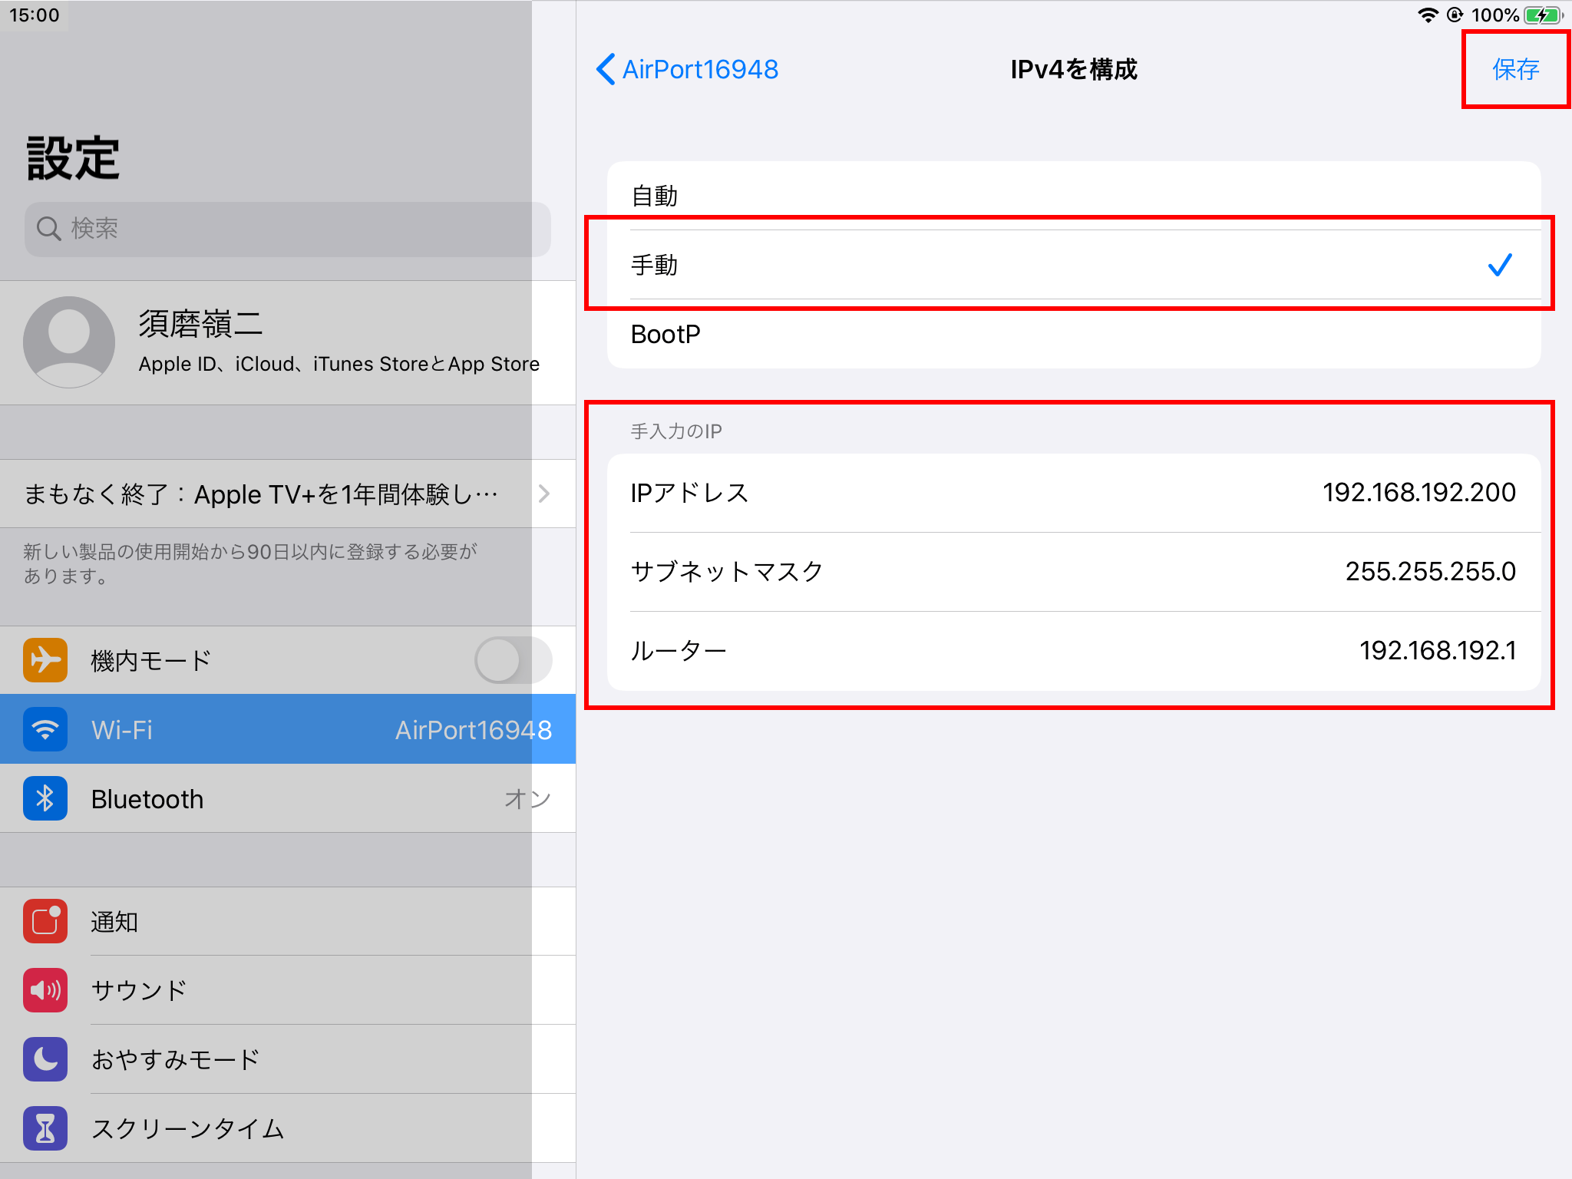The width and height of the screenshot is (1572, 1179).
Task: Edit the サブネットマスク field value
Action: pyautogui.click(x=1429, y=571)
